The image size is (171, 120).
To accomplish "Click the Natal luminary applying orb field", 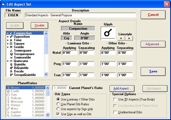I will click(x=69, y=53).
